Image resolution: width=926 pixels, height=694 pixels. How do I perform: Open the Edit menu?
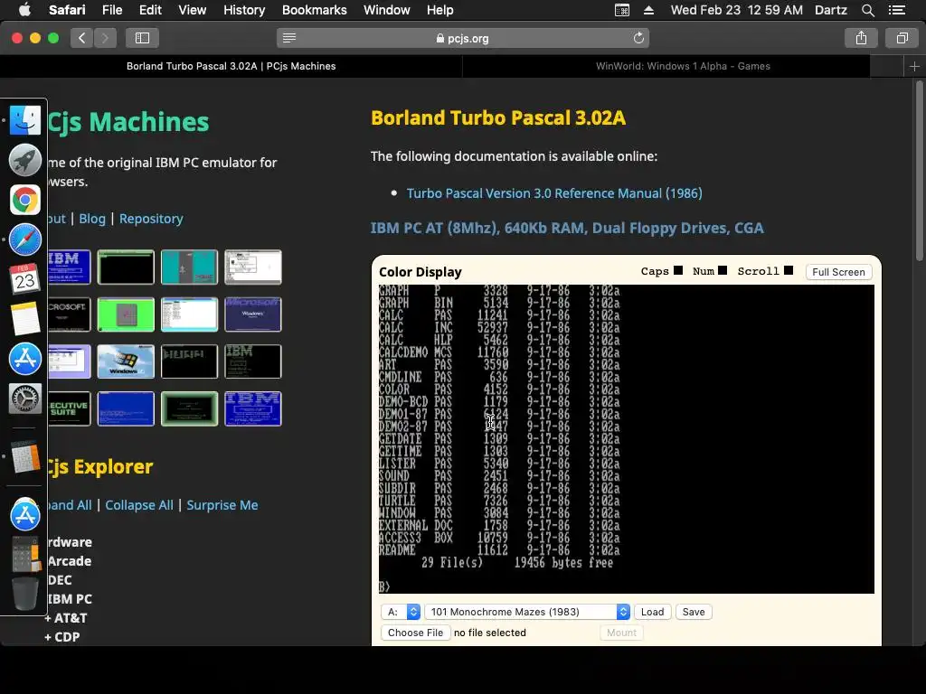[x=150, y=10]
